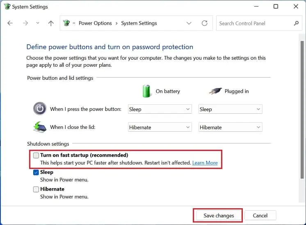This screenshot has width=306, height=225.
Task: Click the search magnifier icon
Action: tap(297, 23)
